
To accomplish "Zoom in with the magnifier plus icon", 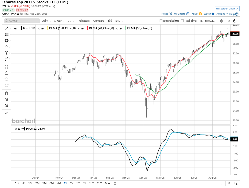I will click(x=6, y=99).
